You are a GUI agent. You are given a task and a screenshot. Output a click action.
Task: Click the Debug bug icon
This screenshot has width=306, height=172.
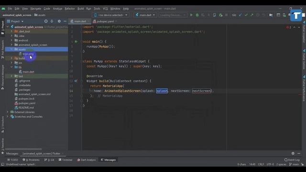click(197, 15)
